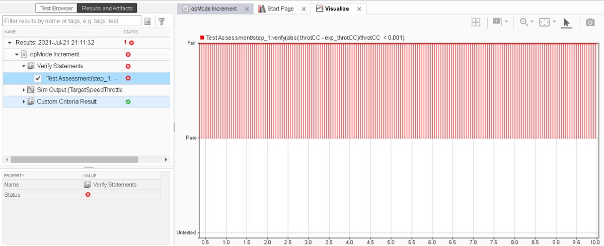
Task: Collapse the Verify Statements node
Action: (24, 66)
